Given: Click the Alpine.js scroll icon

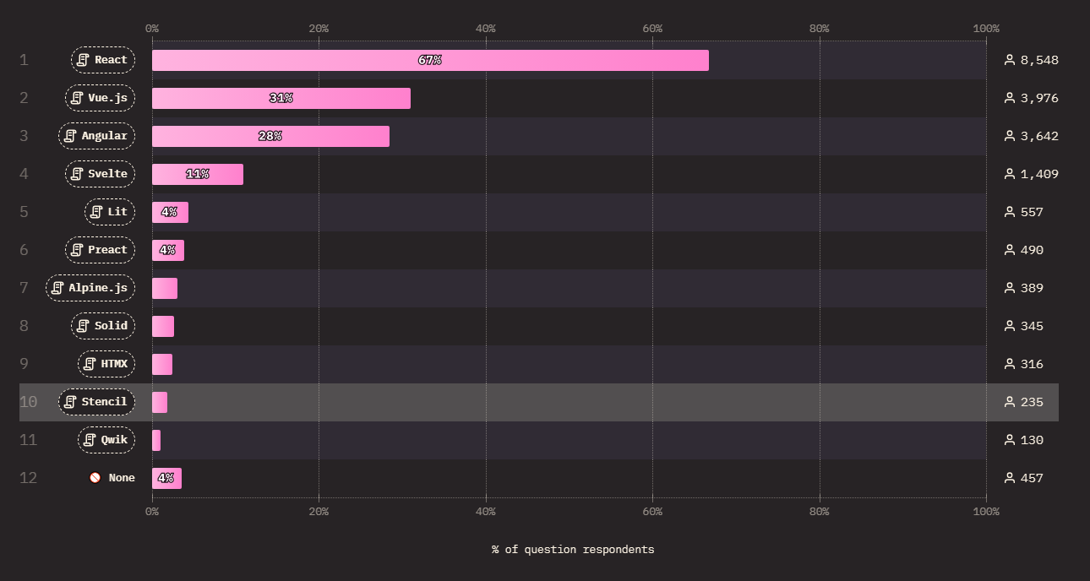Looking at the screenshot, I should (57, 288).
